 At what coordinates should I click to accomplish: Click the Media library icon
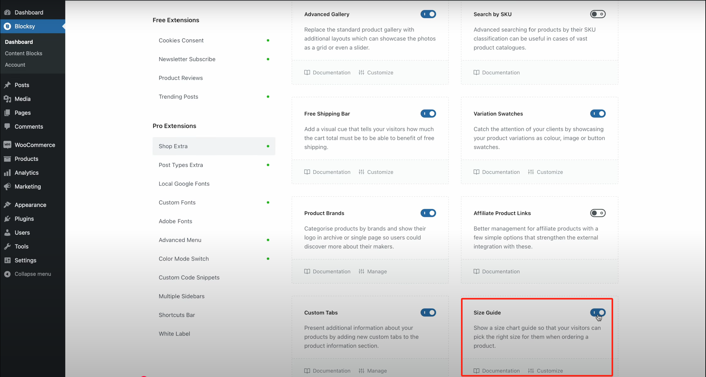point(7,99)
